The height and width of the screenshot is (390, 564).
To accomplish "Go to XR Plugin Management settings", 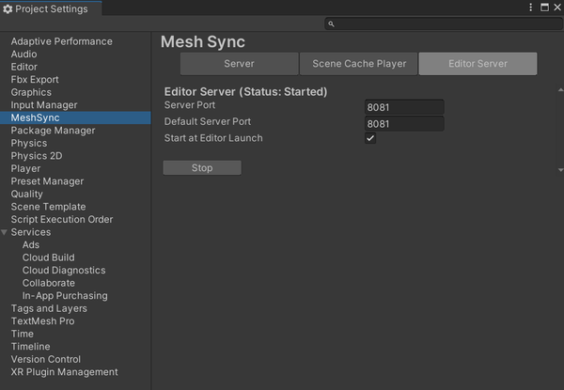I will coord(64,372).
